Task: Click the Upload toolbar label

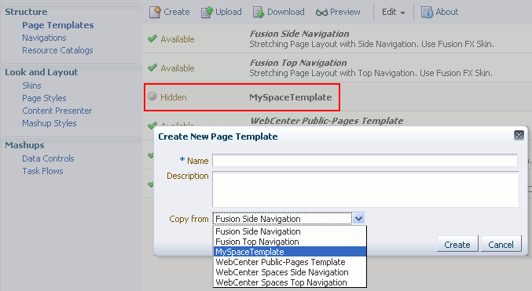Action: pos(229,12)
